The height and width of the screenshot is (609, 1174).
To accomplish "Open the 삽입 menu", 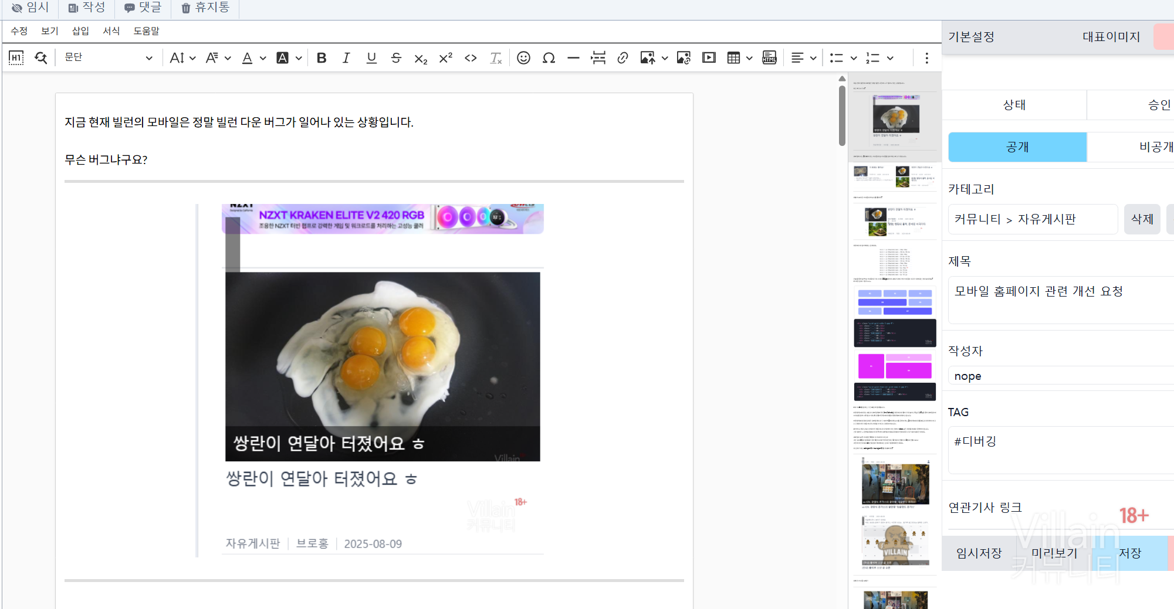I will tap(80, 31).
